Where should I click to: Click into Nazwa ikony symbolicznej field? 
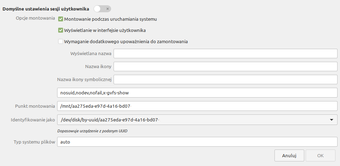coord(225,79)
